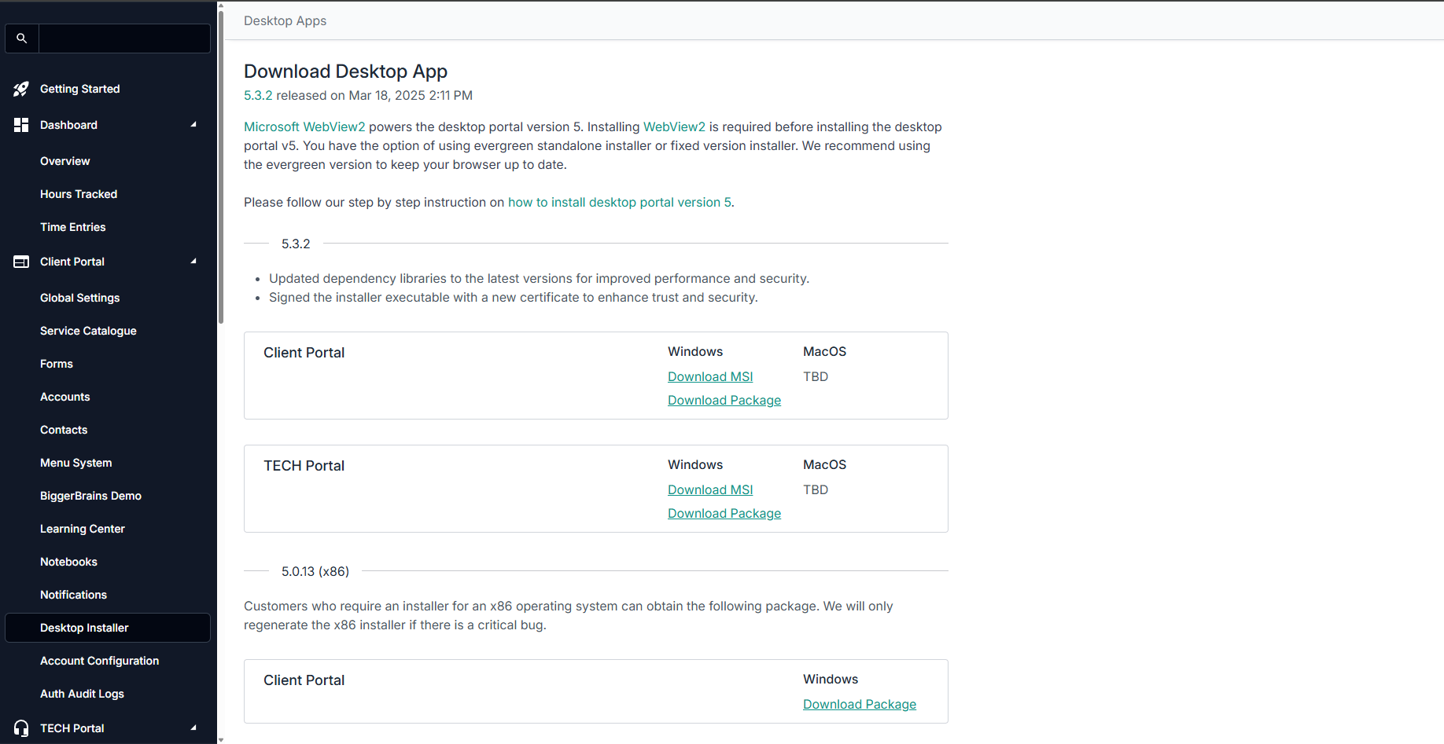Click the sidebar search input field

pos(124,38)
